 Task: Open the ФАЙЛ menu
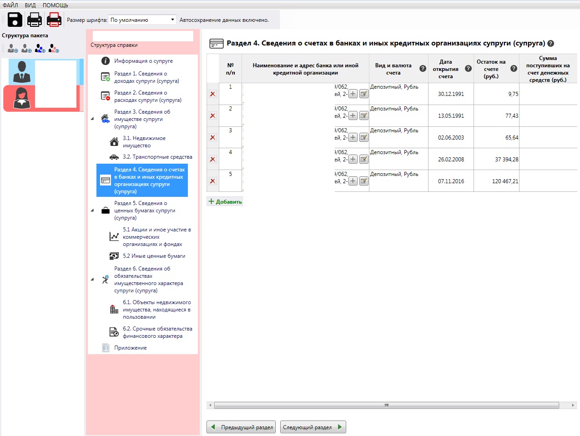tap(10, 5)
